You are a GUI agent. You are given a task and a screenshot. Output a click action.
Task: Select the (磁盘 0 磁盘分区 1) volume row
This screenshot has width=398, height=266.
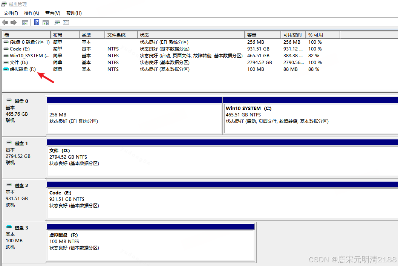pos(30,42)
